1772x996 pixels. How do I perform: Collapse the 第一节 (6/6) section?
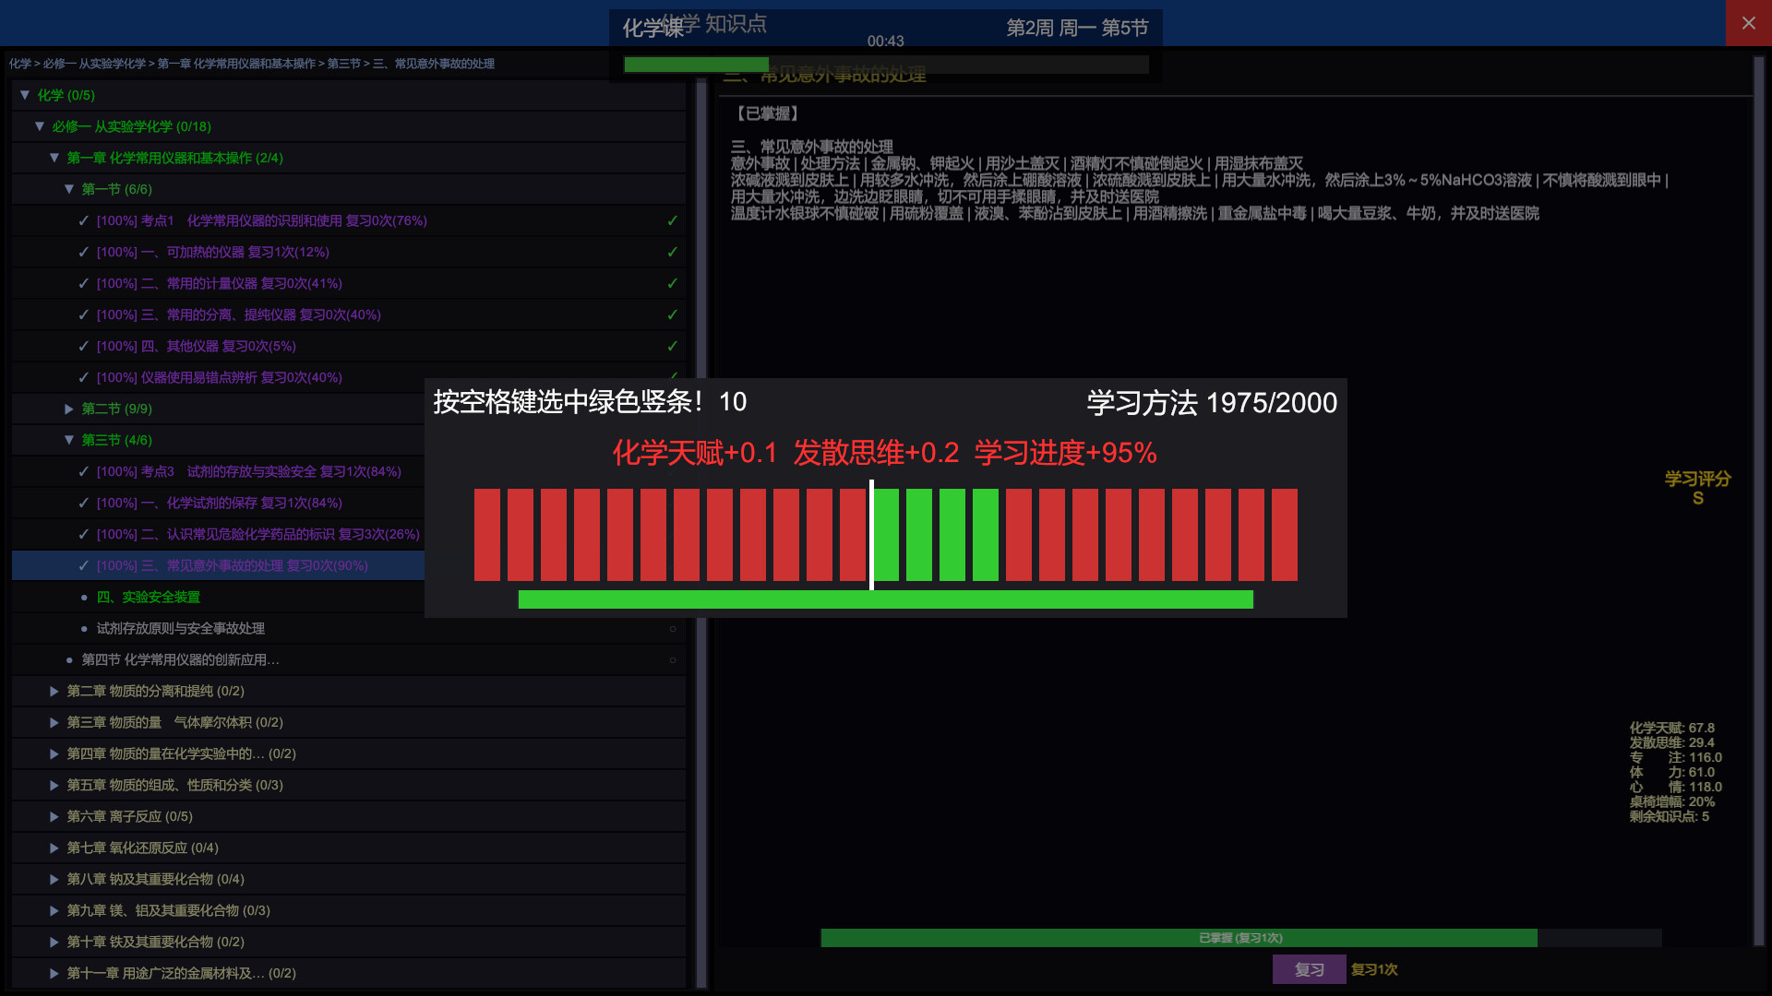(69, 189)
